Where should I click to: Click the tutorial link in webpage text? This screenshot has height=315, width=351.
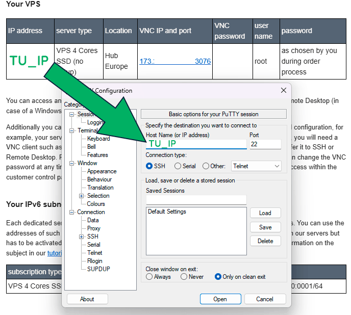55,253
